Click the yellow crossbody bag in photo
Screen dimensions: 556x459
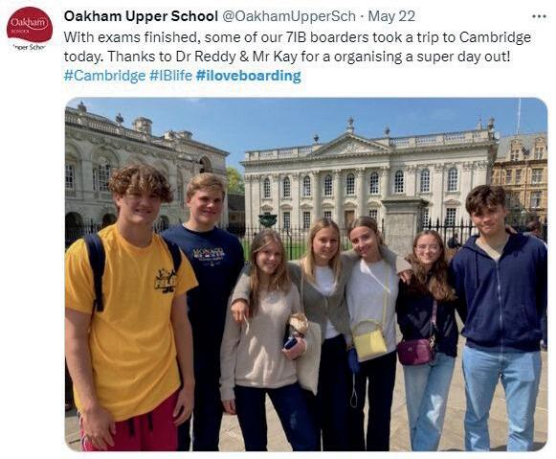tap(370, 340)
